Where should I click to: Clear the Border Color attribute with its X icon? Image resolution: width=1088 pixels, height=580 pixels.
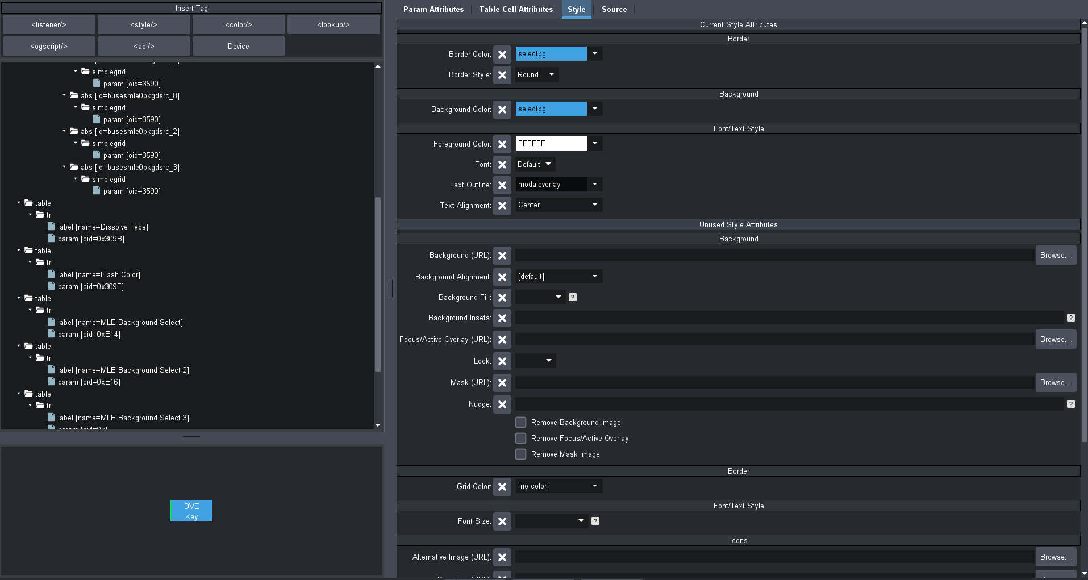(x=502, y=55)
